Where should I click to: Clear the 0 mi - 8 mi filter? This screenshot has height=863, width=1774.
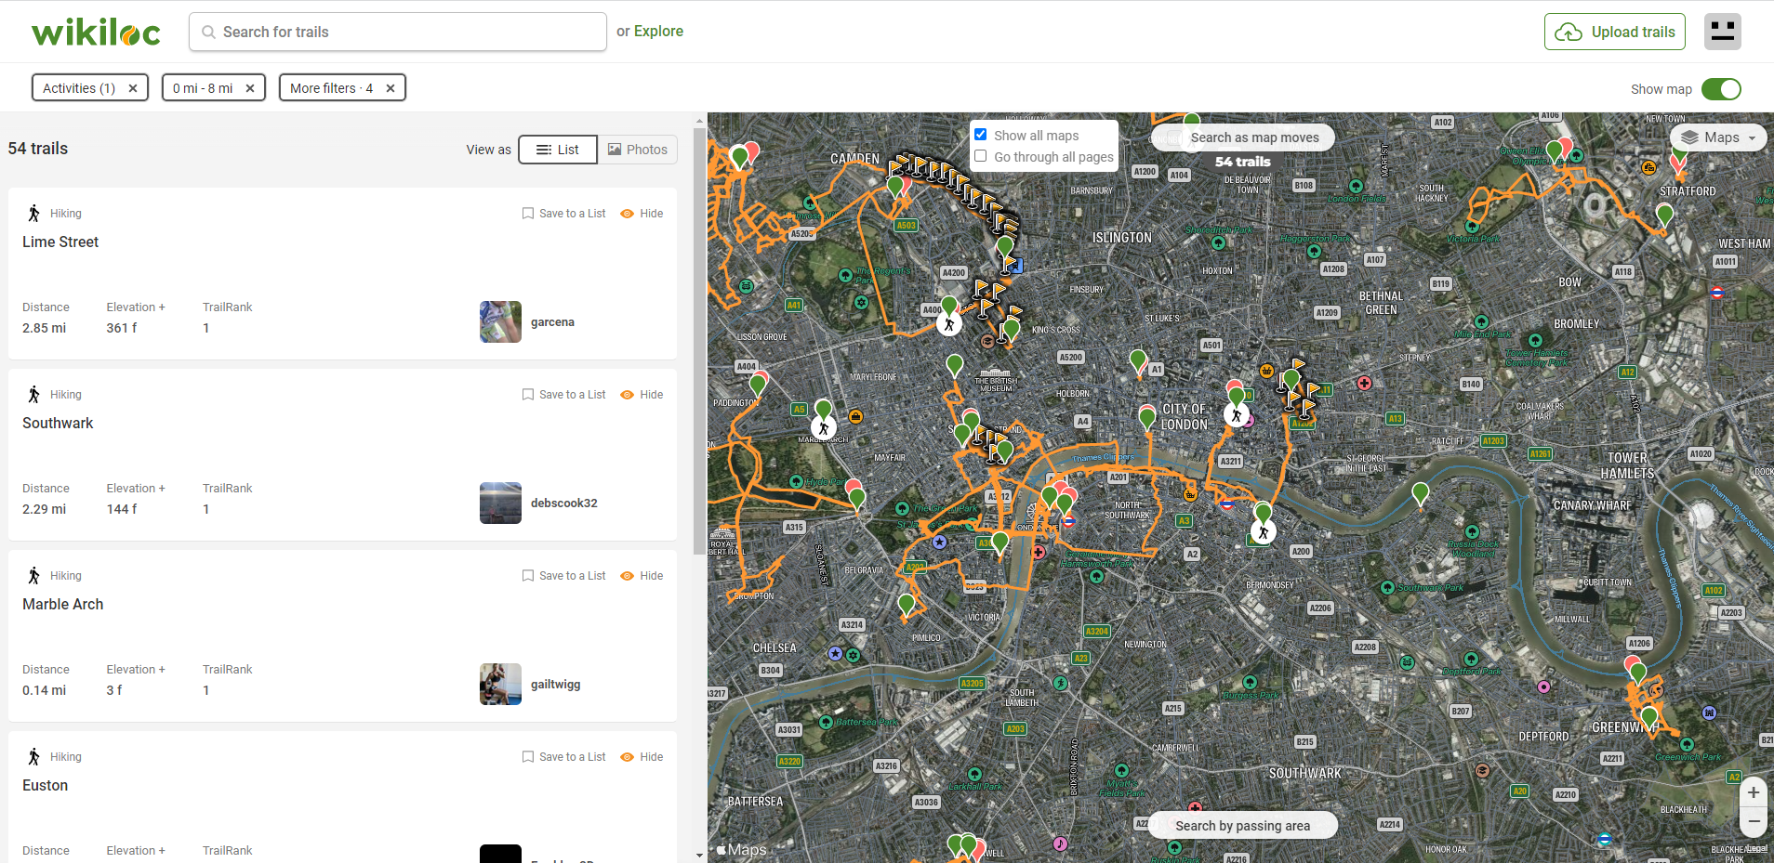point(250,88)
